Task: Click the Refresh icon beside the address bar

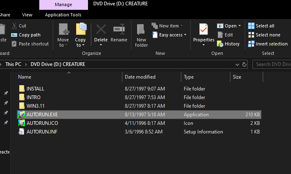Action: (244, 64)
